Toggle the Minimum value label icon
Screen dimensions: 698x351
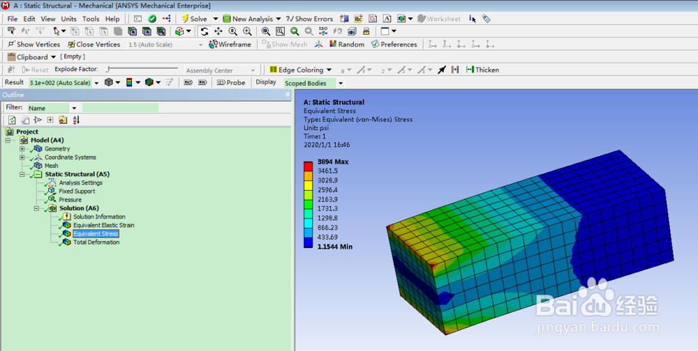pyautogui.click(x=202, y=83)
